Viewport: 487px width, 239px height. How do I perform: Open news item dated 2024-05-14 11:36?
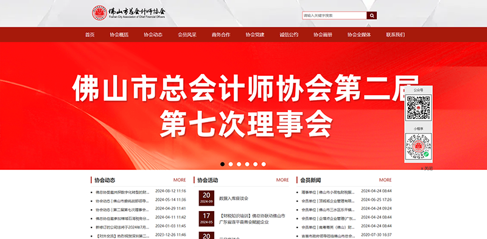pos(122,201)
